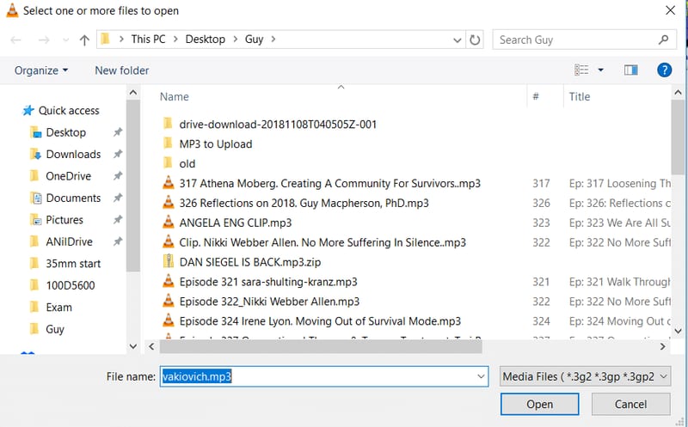Click the VLC icon for Episode 321 sara-shulting-kranz
This screenshot has height=427, width=688.
click(x=168, y=281)
